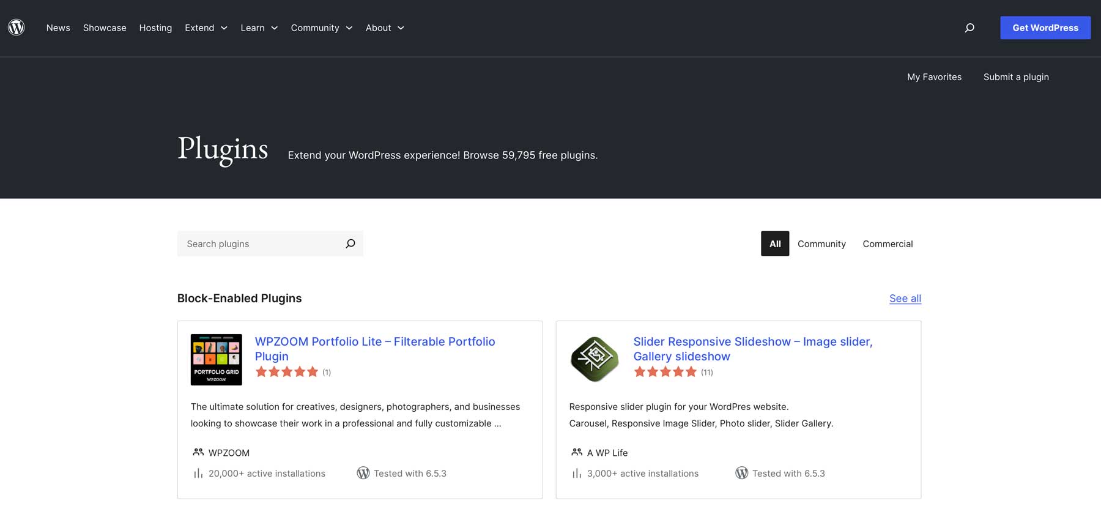Viewport: 1101px width, 506px height.
Task: Click bar chart icon beside 3,000+ installations
Action: pyautogui.click(x=577, y=474)
